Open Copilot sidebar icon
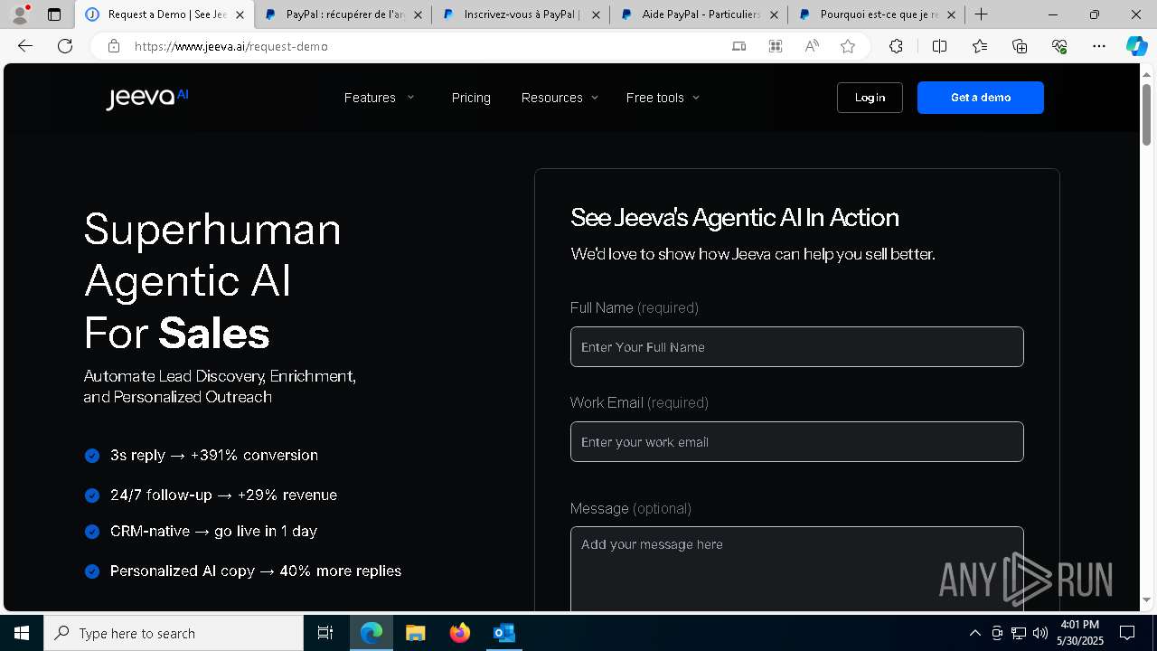1157x651 pixels. coord(1136,46)
